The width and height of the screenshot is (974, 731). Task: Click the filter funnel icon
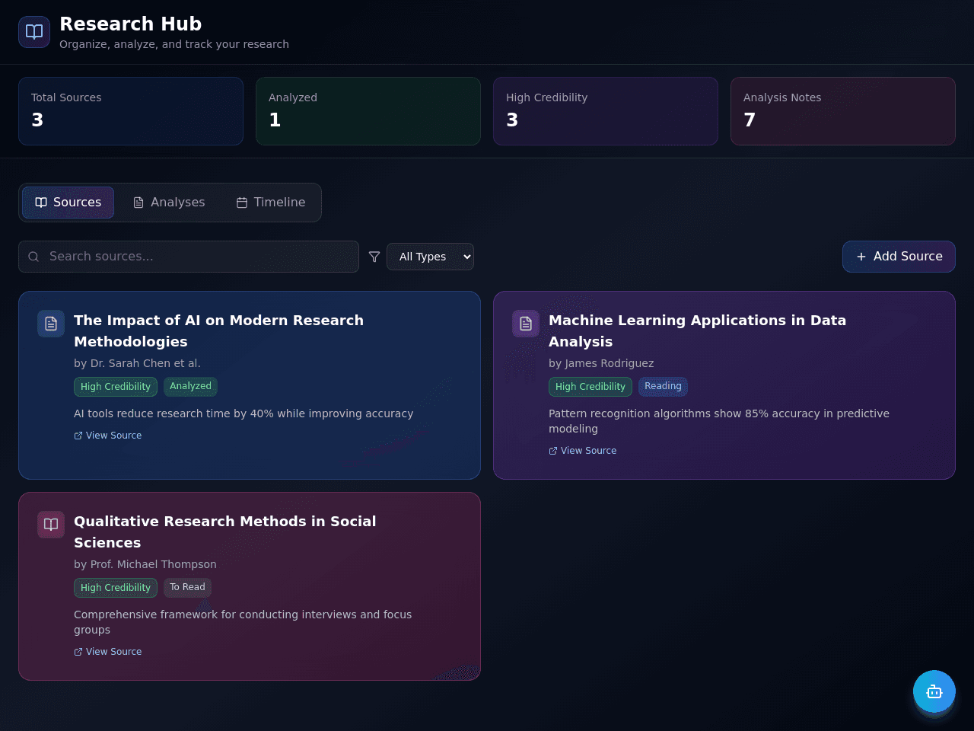point(374,257)
